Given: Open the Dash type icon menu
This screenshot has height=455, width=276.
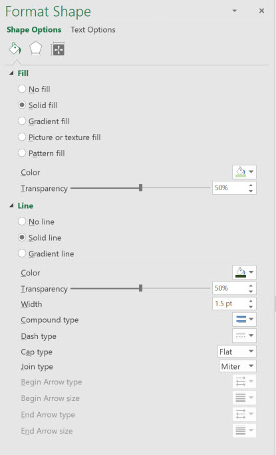Looking at the screenshot, I should pos(244,336).
